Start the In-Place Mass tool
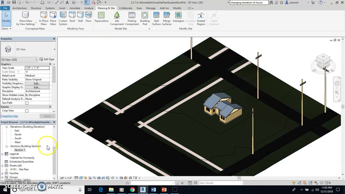345x194 pixels. [44, 19]
